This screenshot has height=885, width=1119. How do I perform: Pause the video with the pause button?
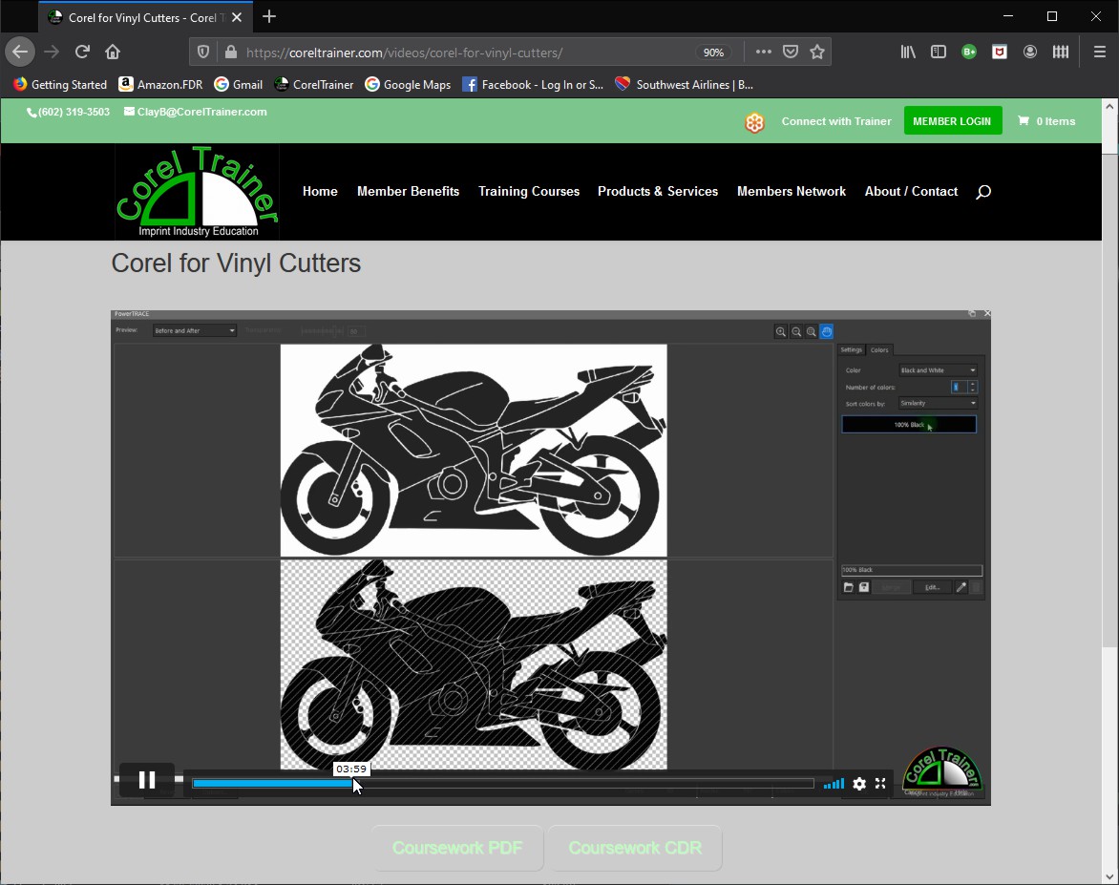[147, 780]
